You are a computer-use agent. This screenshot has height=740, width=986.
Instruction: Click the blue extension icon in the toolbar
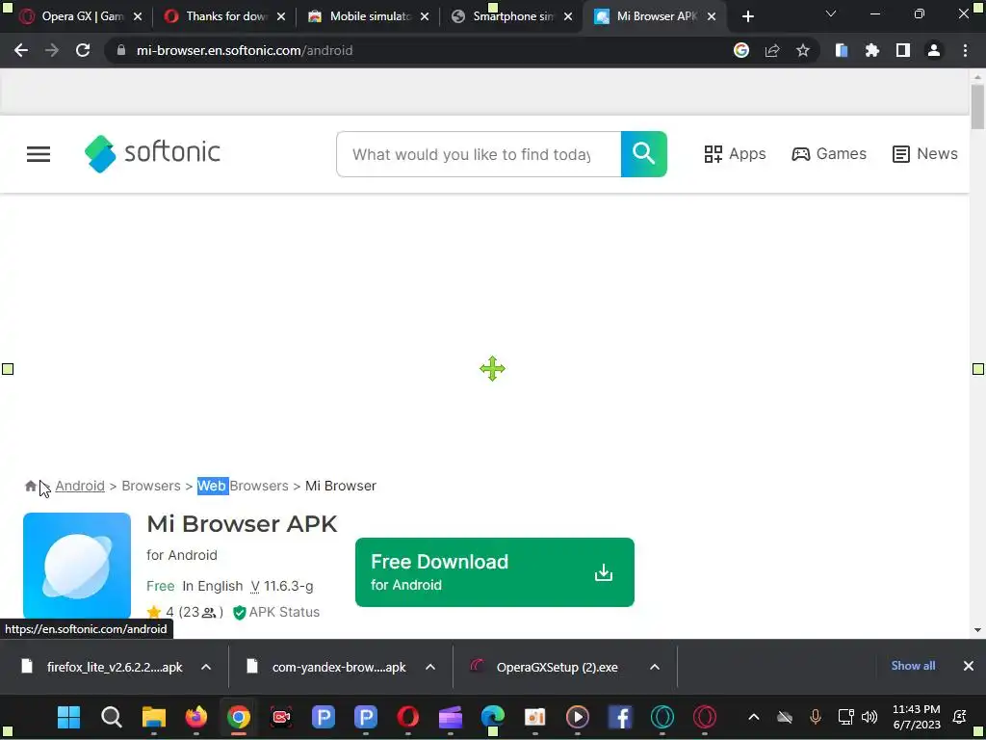[842, 50]
